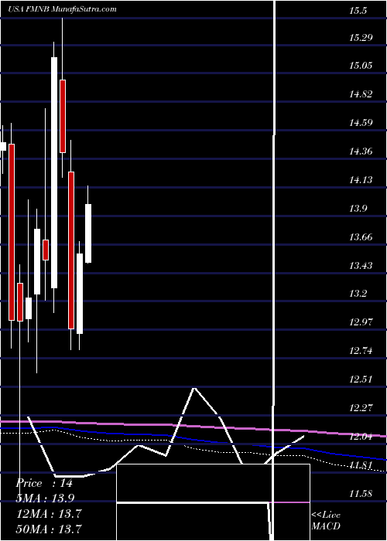Click the 15.5 price axis label

358,10
